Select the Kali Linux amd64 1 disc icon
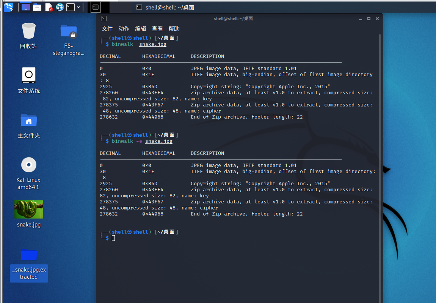This screenshot has height=303, width=436. 29,173
